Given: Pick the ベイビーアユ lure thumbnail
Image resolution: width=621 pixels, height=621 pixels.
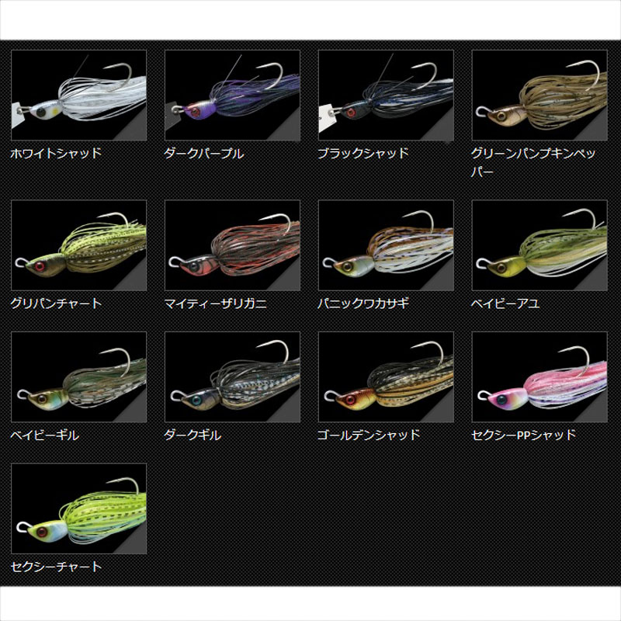Looking at the screenshot, I should click(539, 245).
